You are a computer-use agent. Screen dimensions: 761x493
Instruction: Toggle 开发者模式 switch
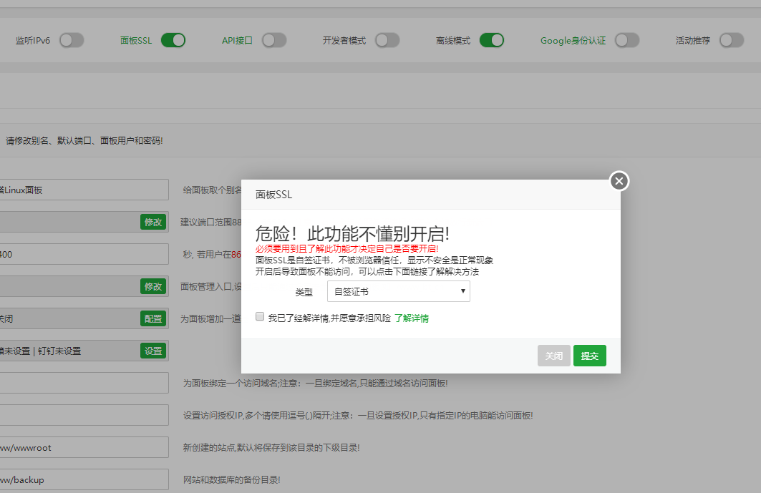point(387,40)
